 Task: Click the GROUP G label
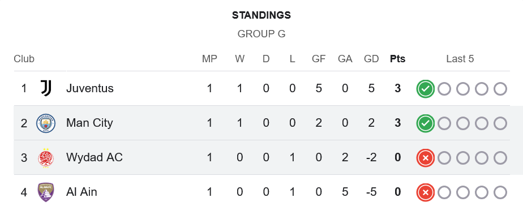click(x=261, y=34)
